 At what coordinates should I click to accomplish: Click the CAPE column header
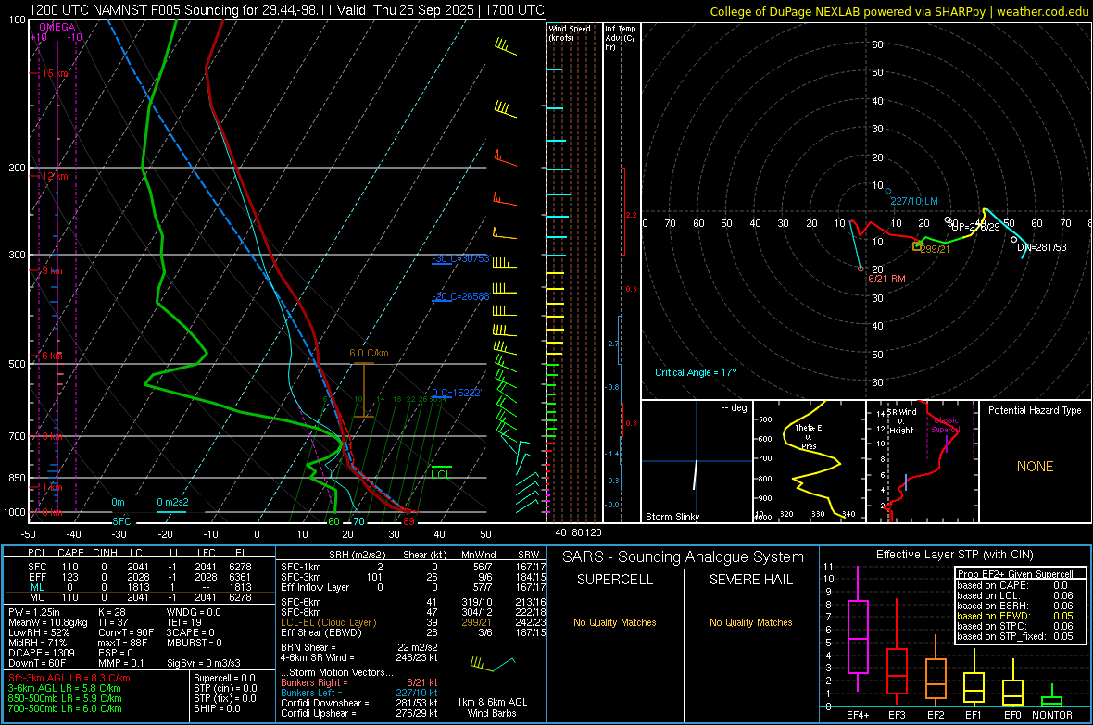pyautogui.click(x=70, y=553)
